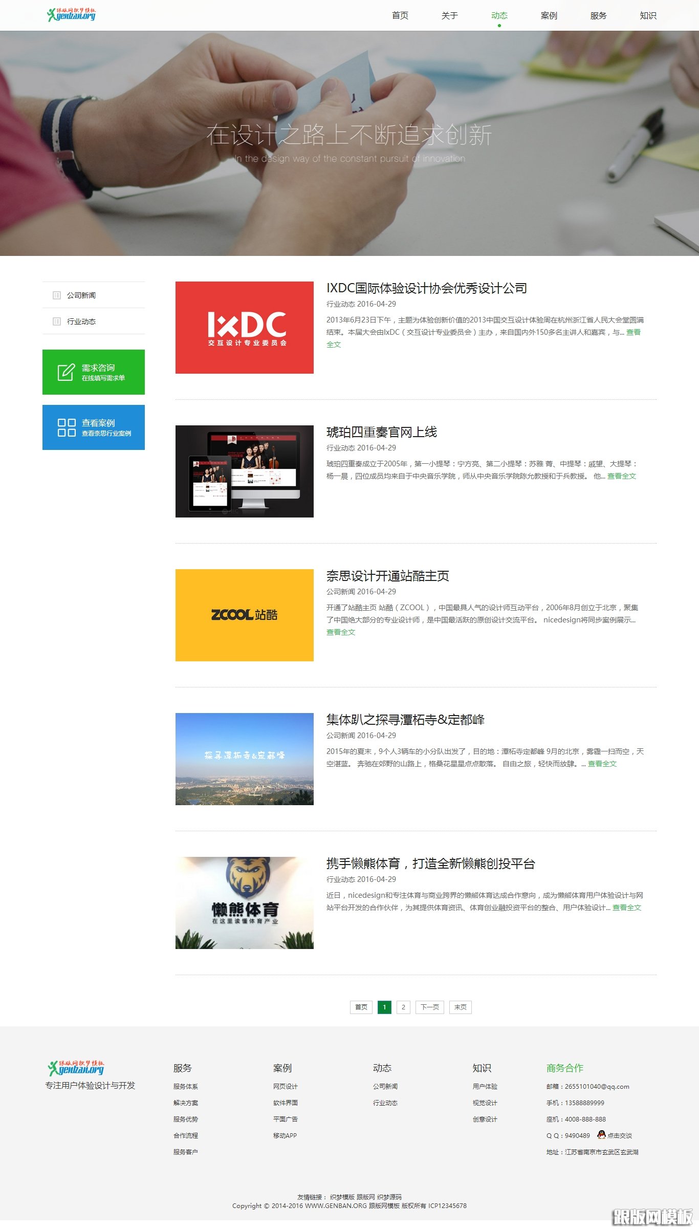
Task: Open 平面广告 footer link
Action: (286, 1119)
